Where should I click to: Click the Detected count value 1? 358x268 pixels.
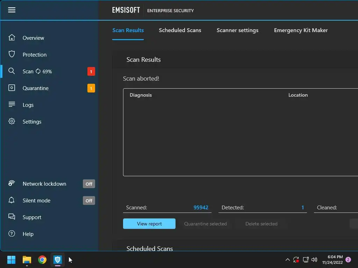point(302,208)
